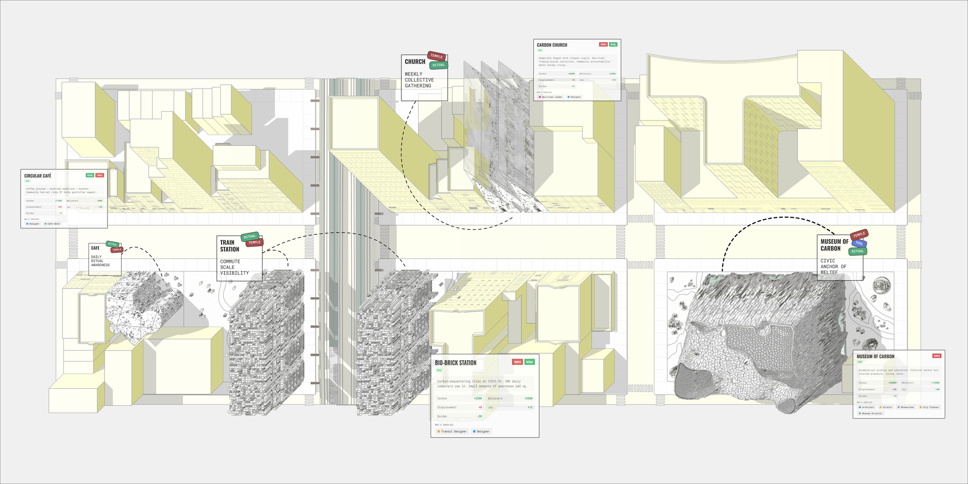The width and height of the screenshot is (968, 484).
Task: Click the green RITUAL badge on Carbon Church card
Action: 613,45
